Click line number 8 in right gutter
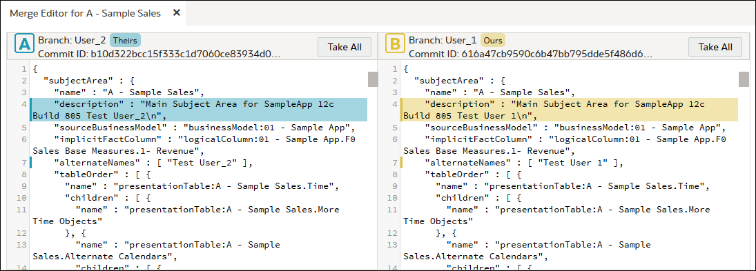The image size is (756, 271). pos(394,174)
